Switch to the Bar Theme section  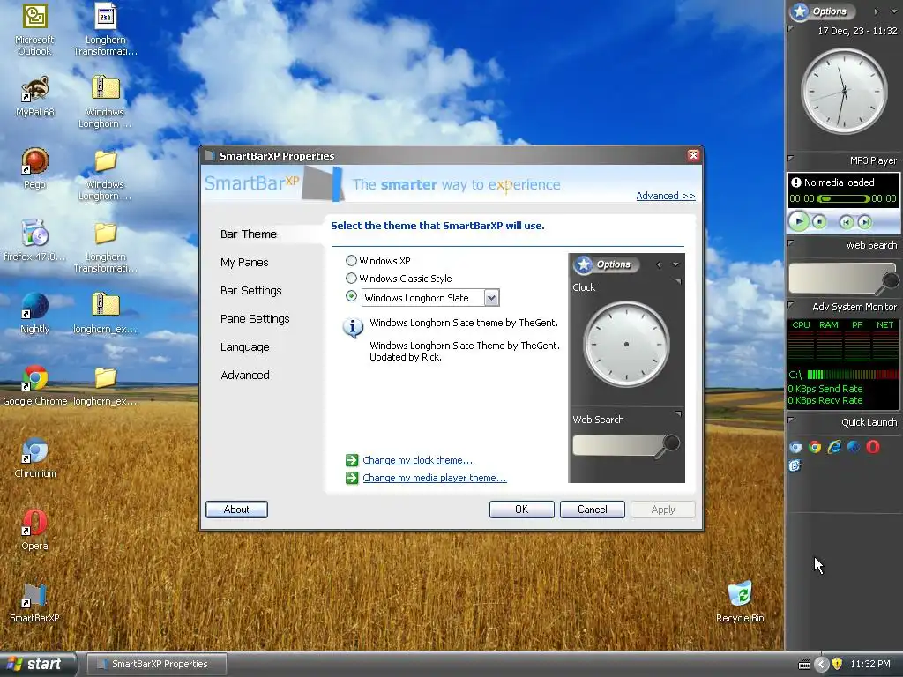248,234
